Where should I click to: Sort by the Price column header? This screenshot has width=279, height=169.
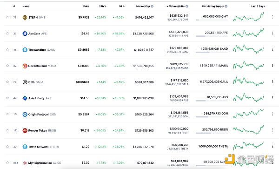(x=86, y=6)
